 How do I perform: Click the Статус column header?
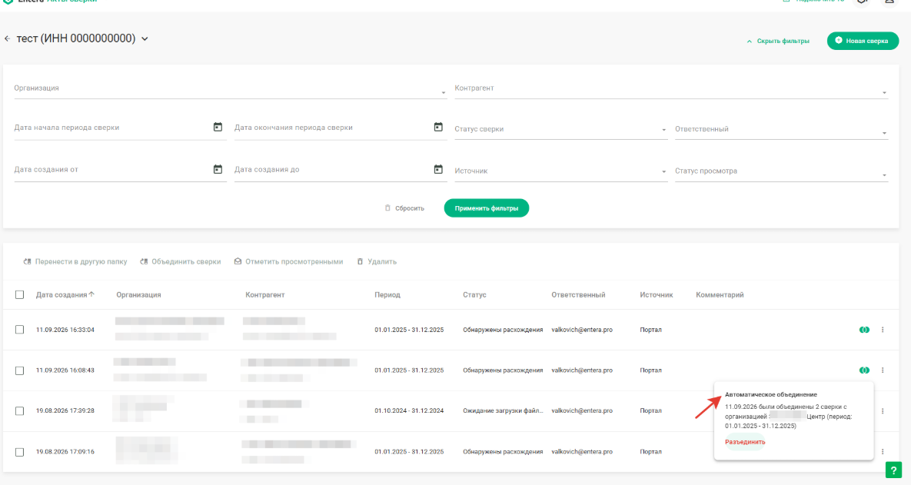pos(474,294)
